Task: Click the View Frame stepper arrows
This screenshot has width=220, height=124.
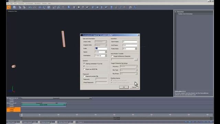Action: [x=21, y=122]
